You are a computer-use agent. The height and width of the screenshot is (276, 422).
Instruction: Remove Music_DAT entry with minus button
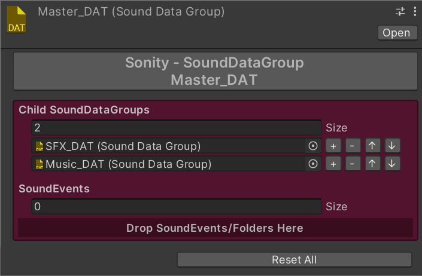click(353, 164)
